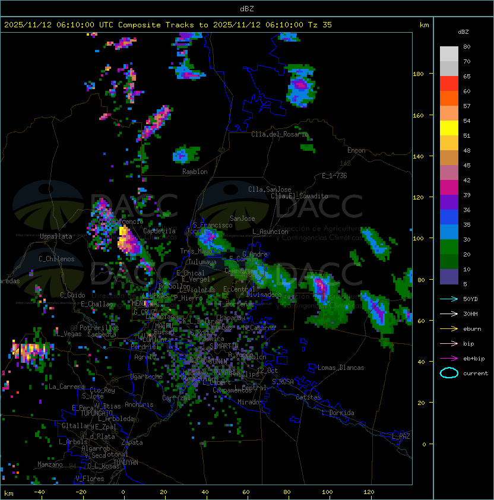This screenshot has height=500, width=494.
Task: Click the 'Manzano' place label
Action: [x=50, y=464]
